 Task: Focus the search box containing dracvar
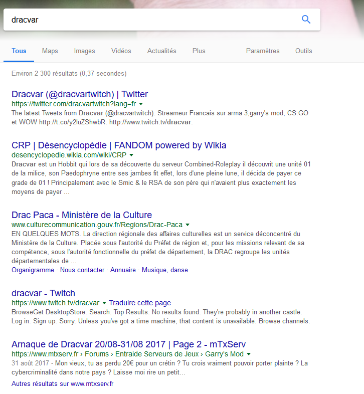tap(162, 20)
